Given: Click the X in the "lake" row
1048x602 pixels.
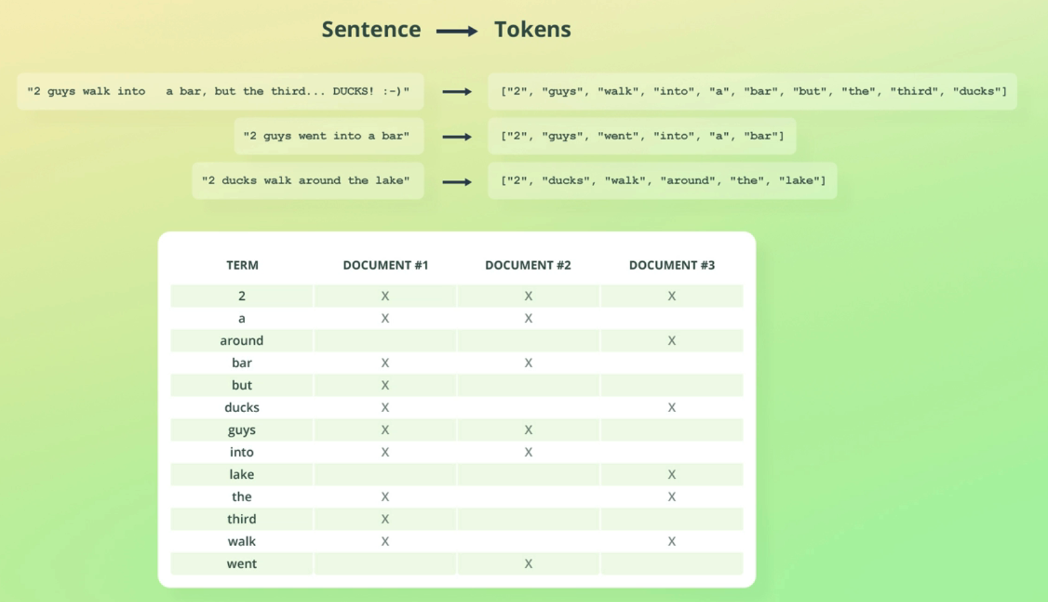Looking at the screenshot, I should [672, 475].
